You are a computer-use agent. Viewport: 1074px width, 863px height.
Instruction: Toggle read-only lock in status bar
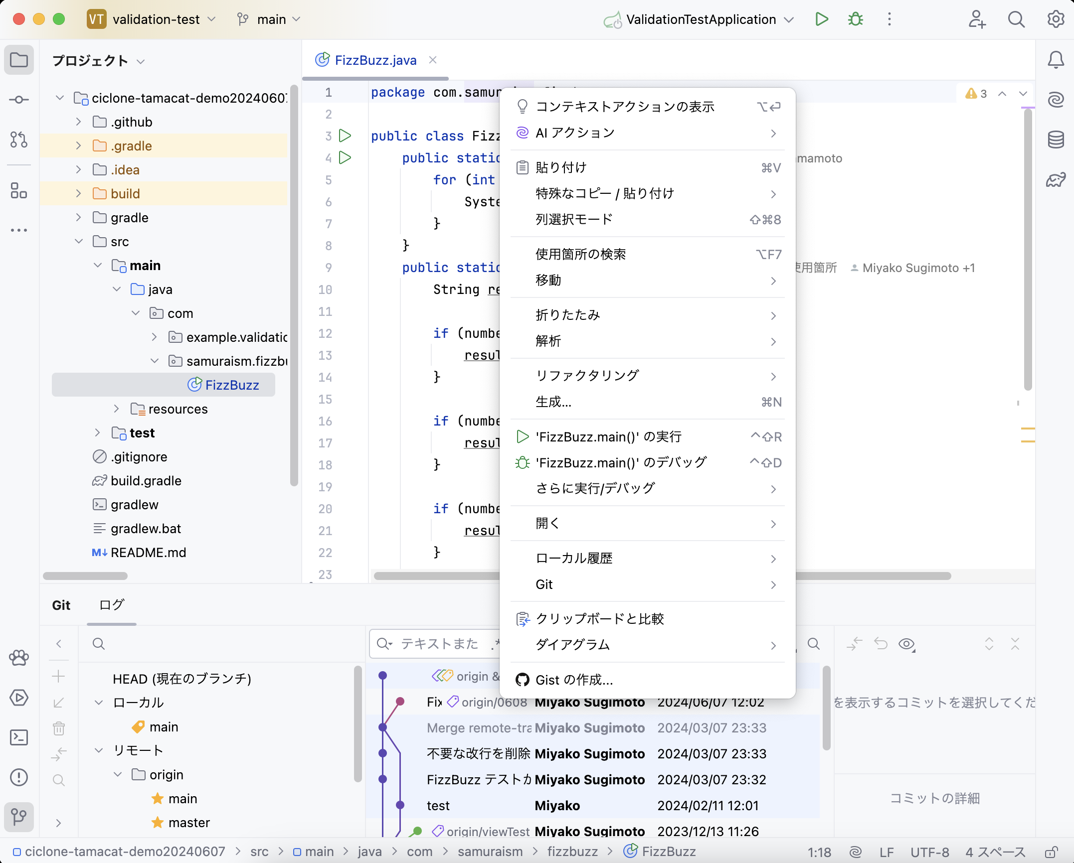[1051, 852]
